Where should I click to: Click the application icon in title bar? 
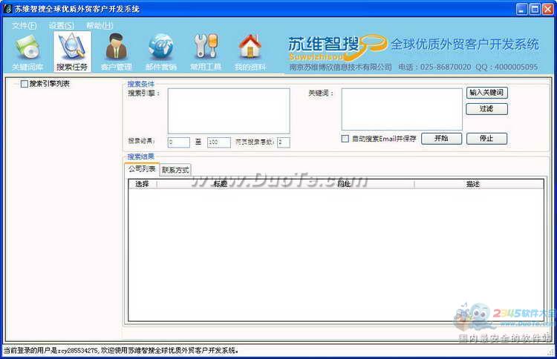(x=7, y=9)
